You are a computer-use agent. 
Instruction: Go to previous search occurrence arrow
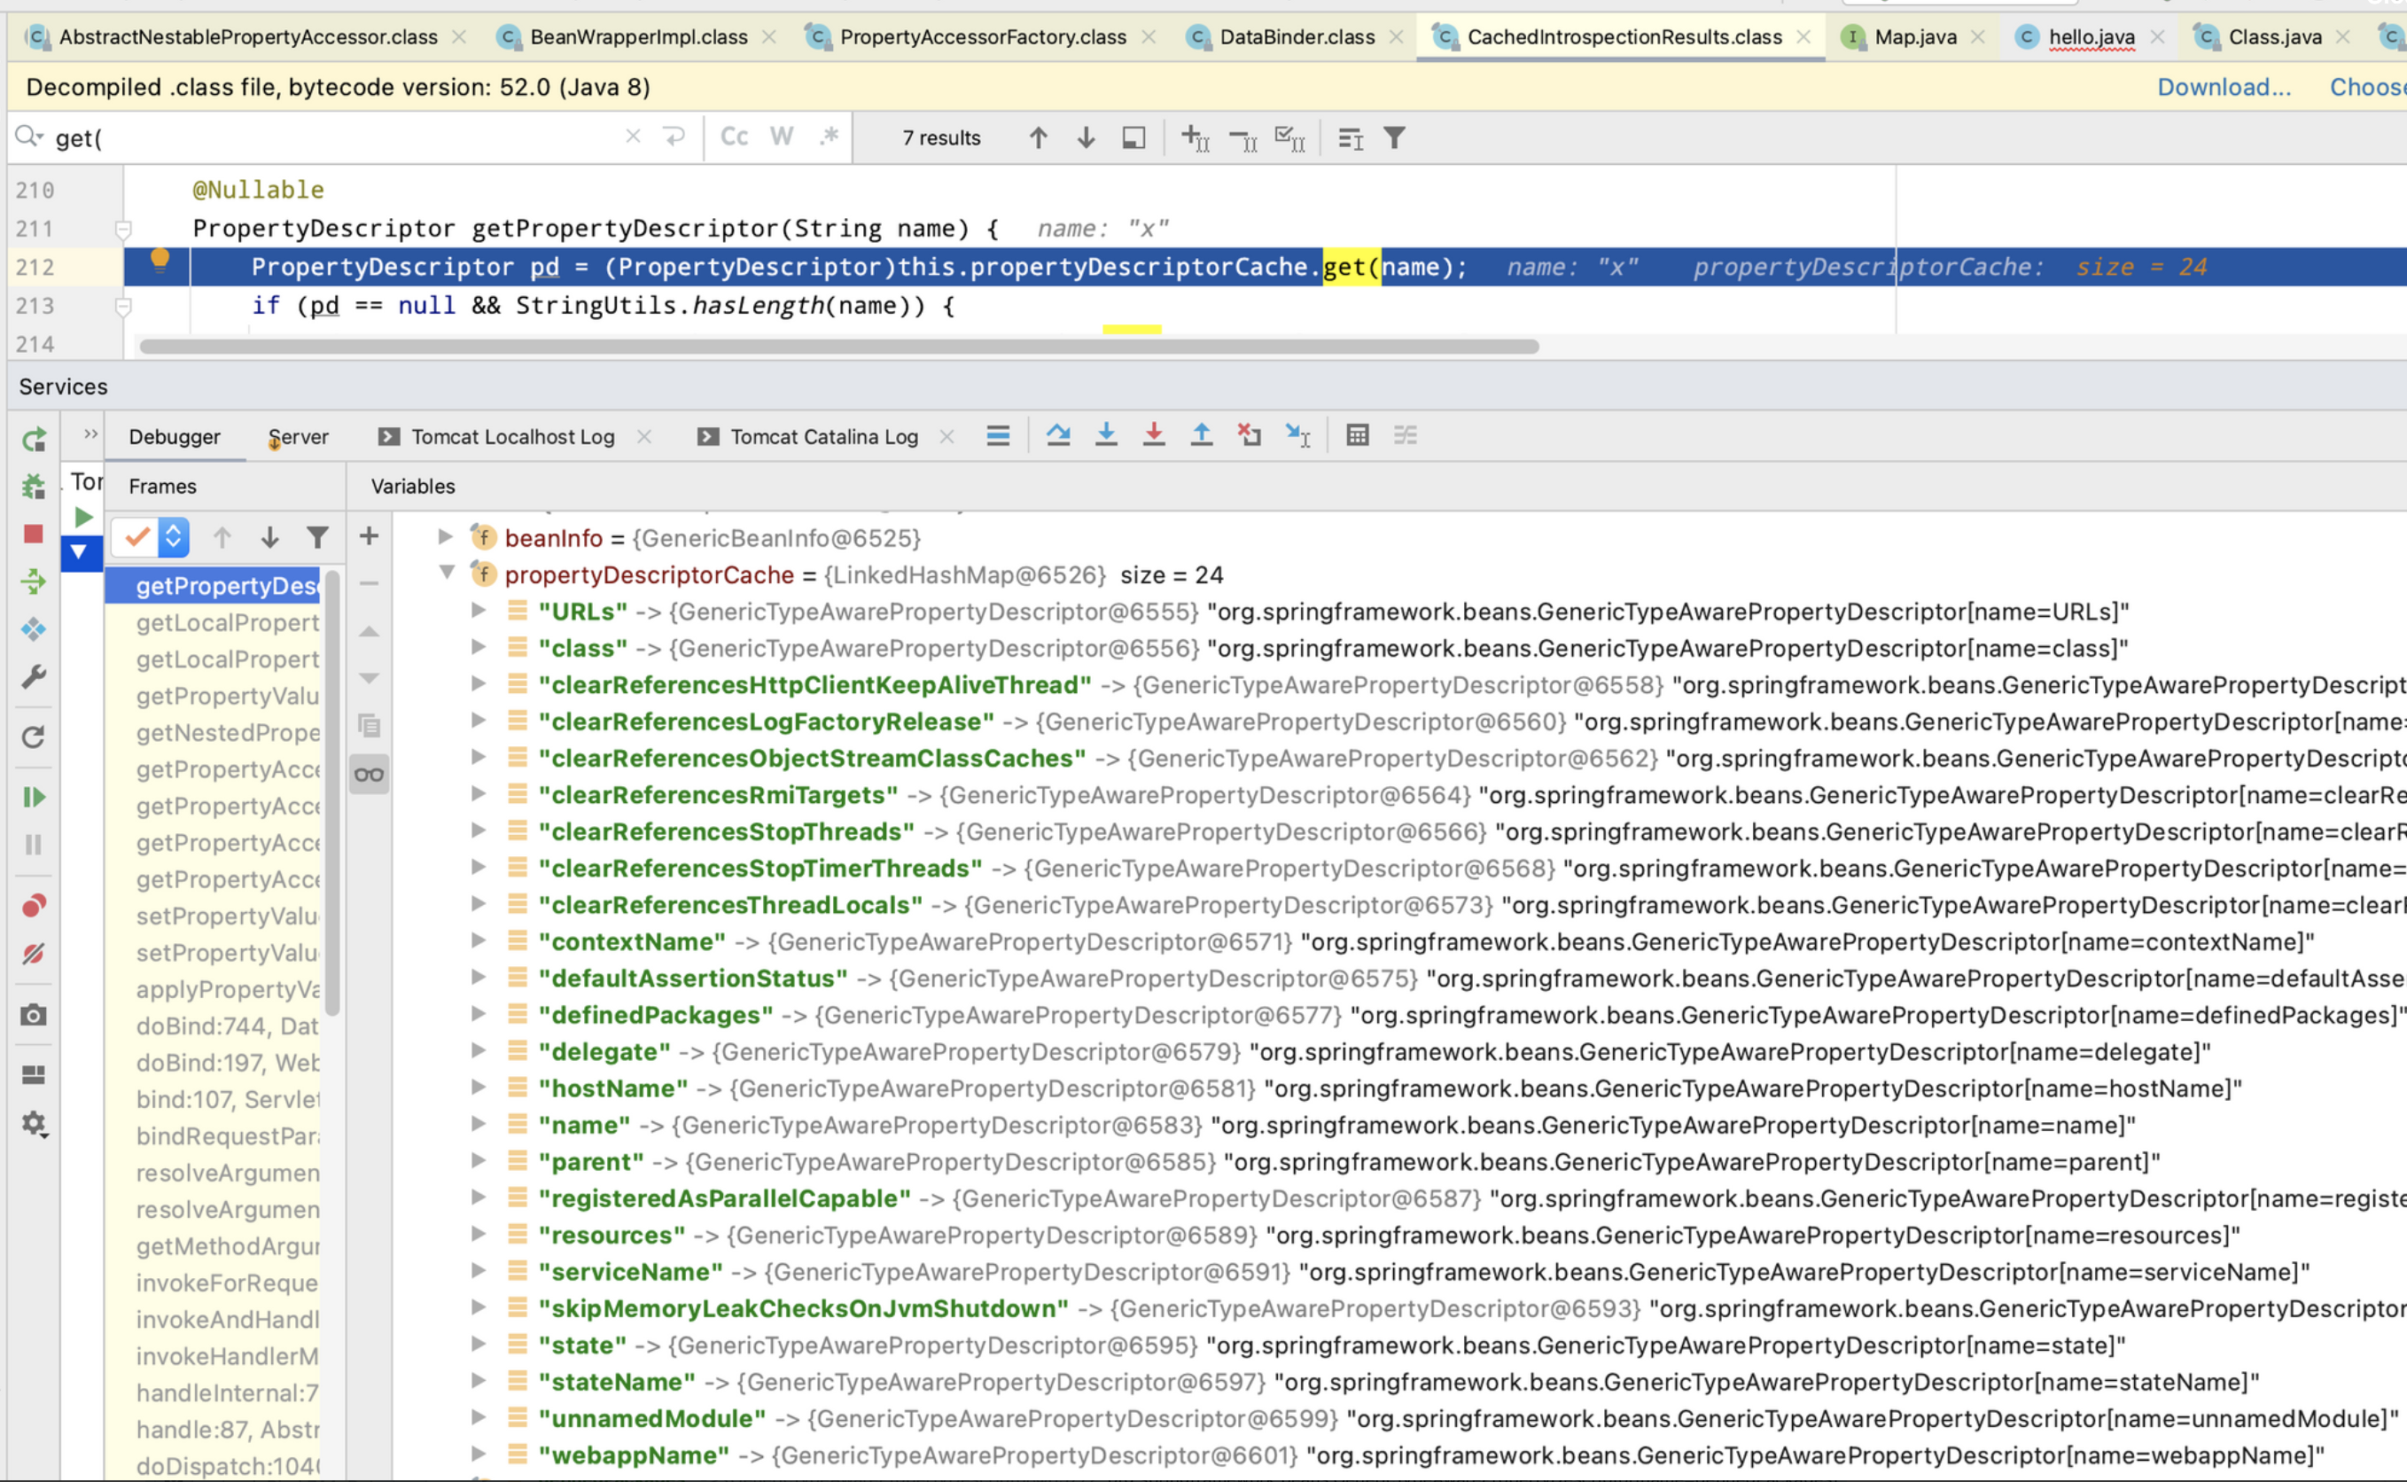pyautogui.click(x=1038, y=138)
